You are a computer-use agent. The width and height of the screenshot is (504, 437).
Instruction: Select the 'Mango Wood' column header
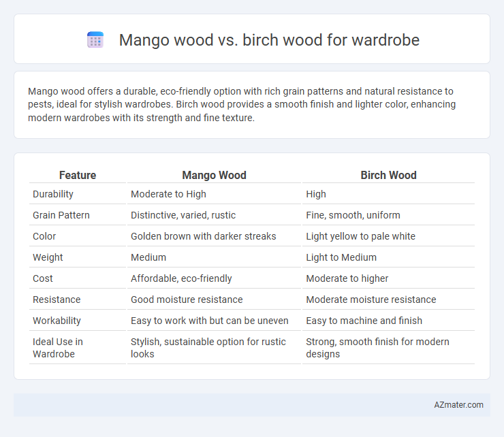214,175
